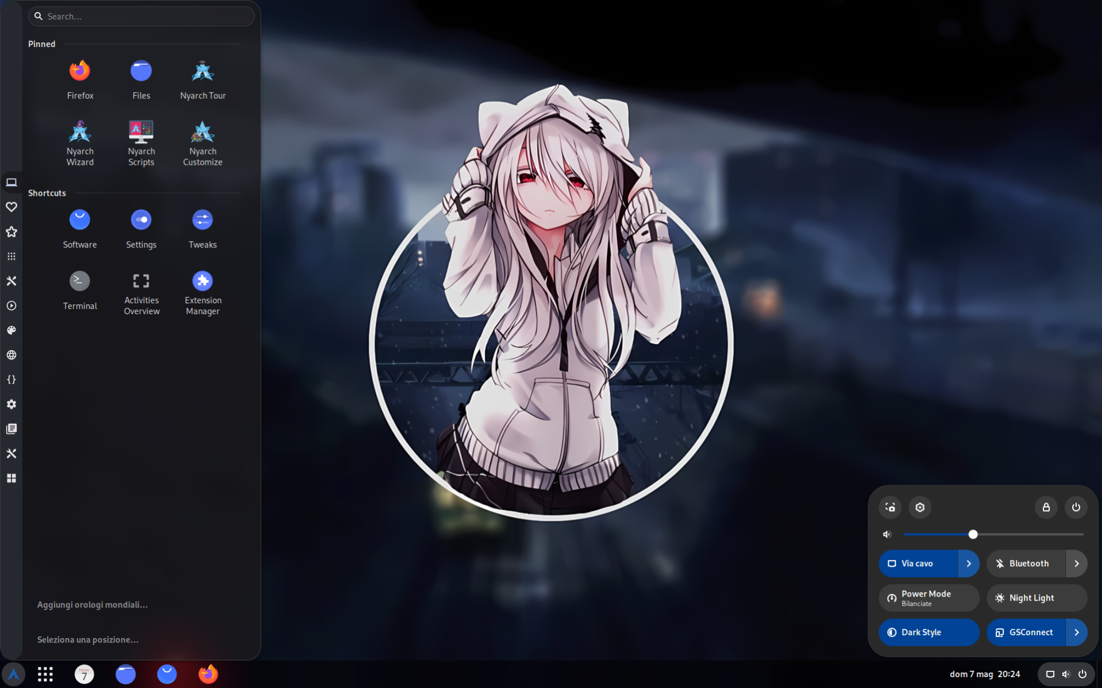Image resolution: width=1102 pixels, height=688 pixels.
Task: Open the Terminal shortcut
Action: coord(80,291)
